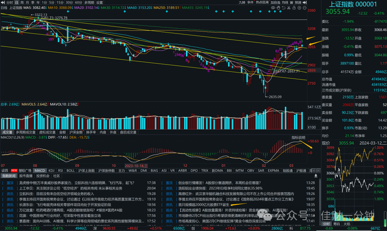Open the top toolbar 设置 settings
The width and height of the screenshot is (387, 231).
click(100, 2)
